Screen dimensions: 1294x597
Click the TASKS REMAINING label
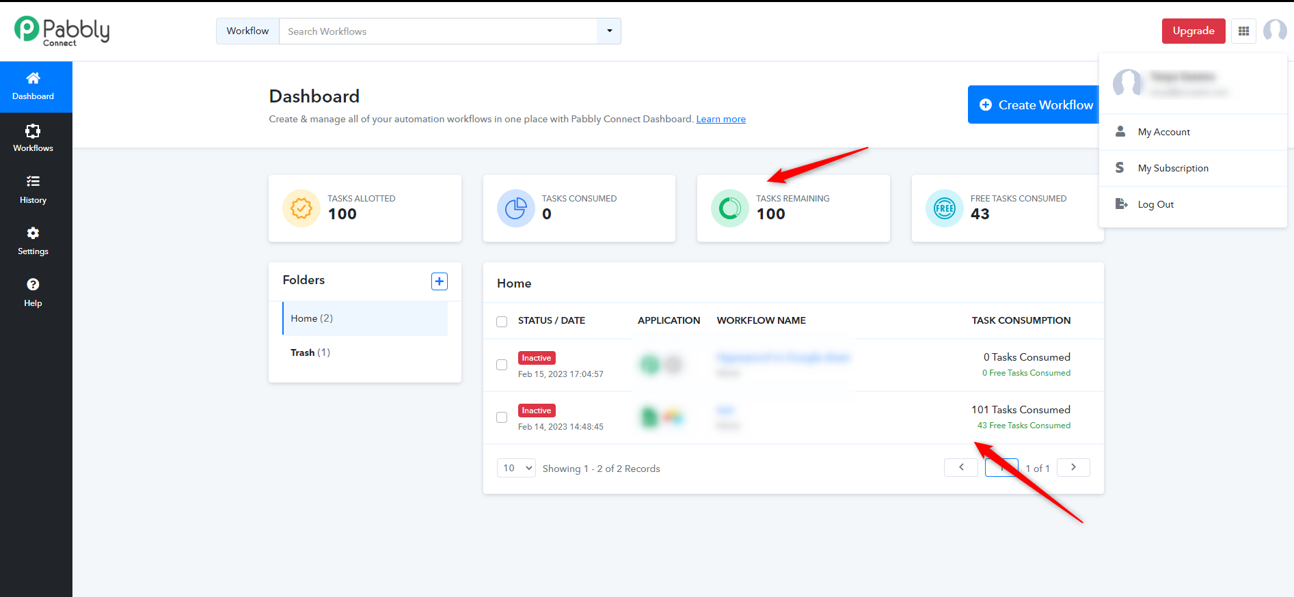tap(793, 199)
